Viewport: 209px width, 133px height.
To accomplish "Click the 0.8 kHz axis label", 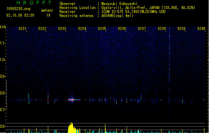I will (3, 93).
